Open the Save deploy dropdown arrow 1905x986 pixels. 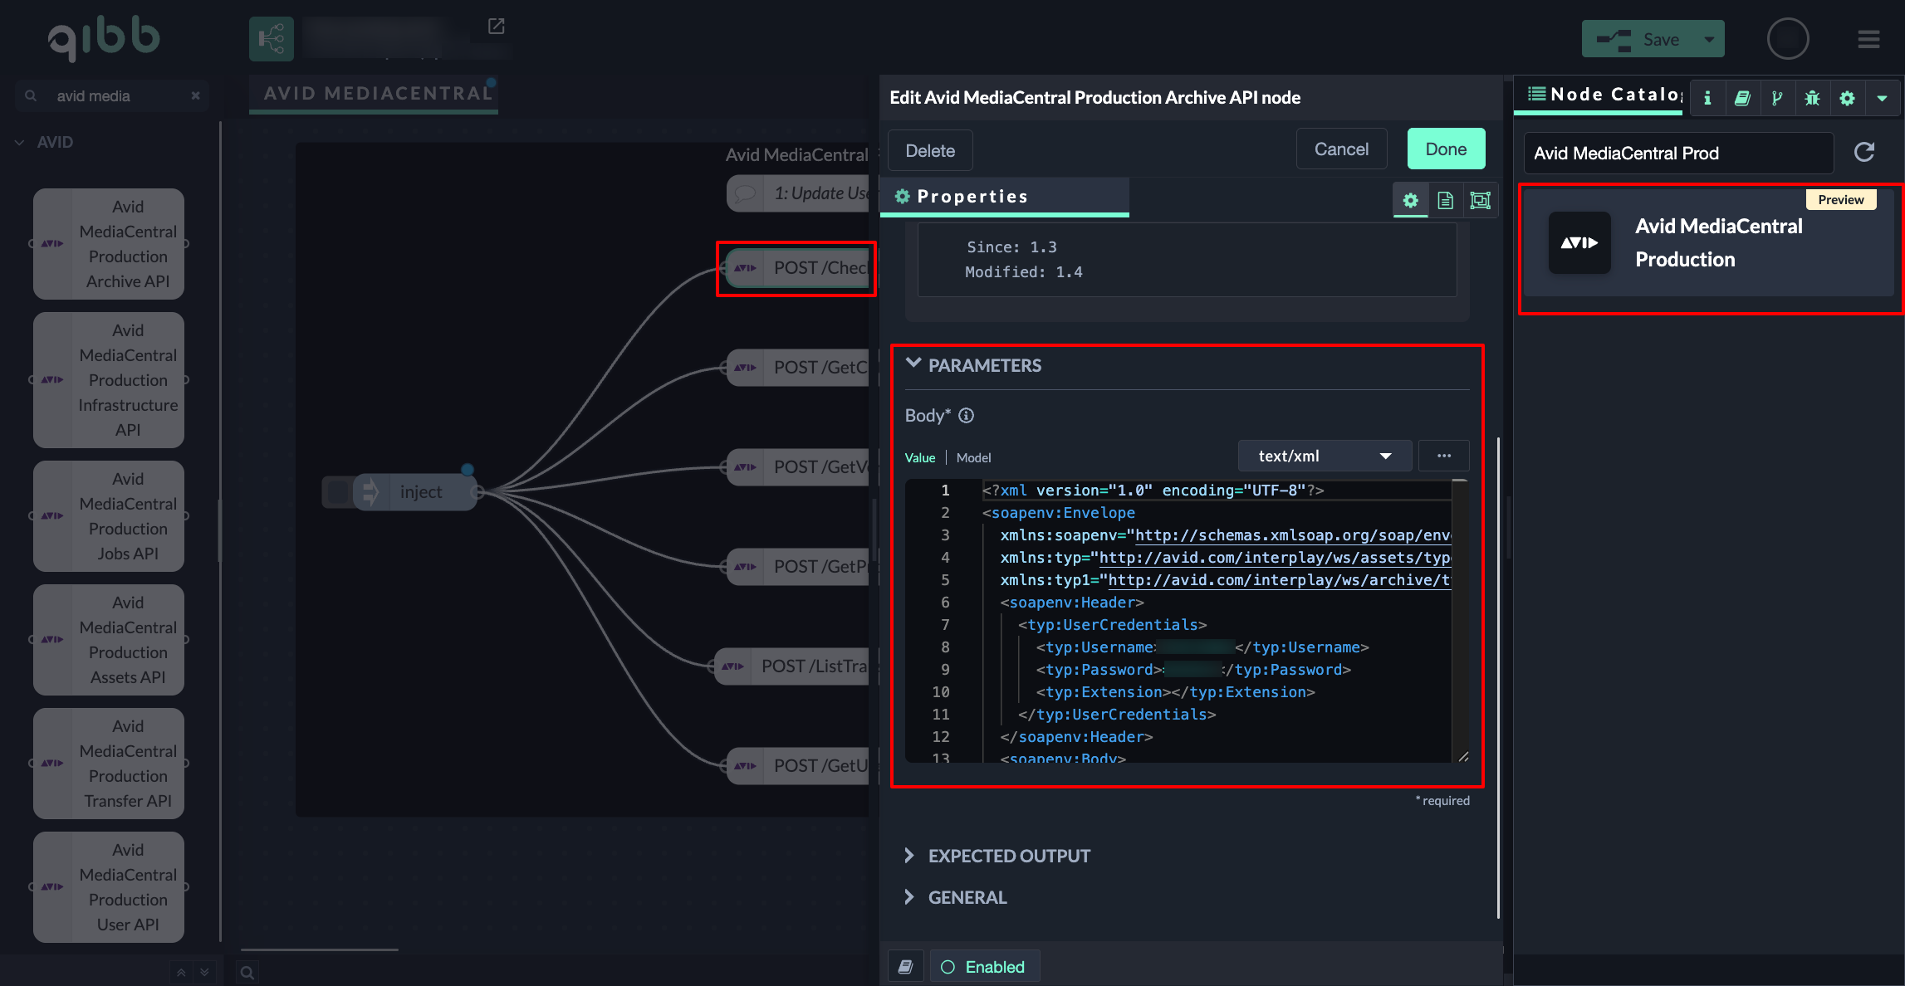tap(1709, 39)
